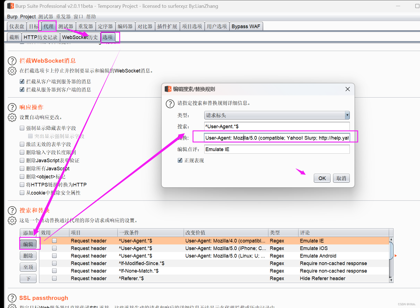
Task: Open the Project menu
Action: coord(28,17)
